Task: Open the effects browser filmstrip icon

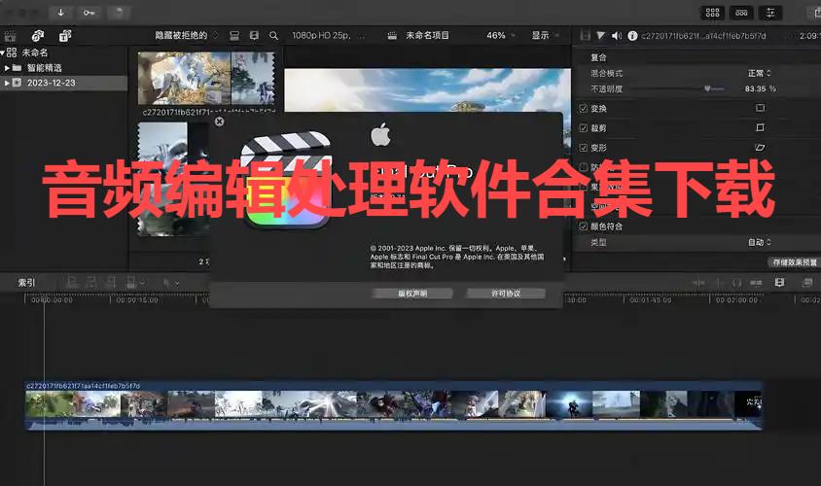Action: [x=779, y=283]
